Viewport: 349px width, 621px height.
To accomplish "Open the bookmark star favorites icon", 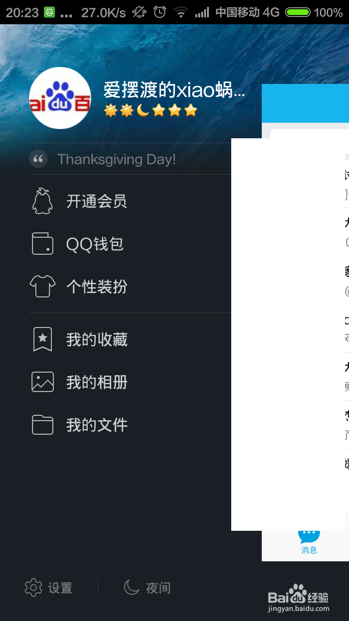I will 43,339.
